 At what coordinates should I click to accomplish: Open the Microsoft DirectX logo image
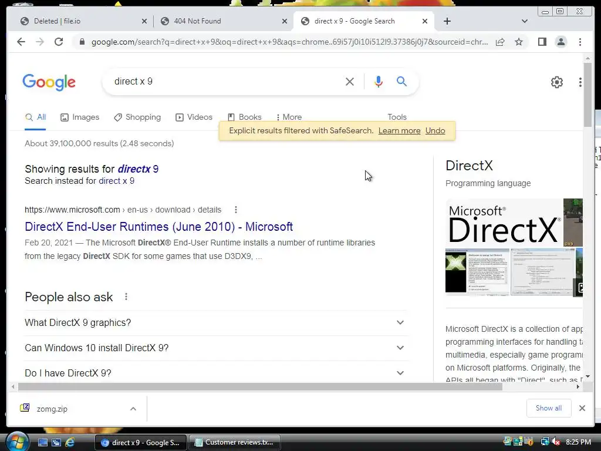tap(504, 223)
